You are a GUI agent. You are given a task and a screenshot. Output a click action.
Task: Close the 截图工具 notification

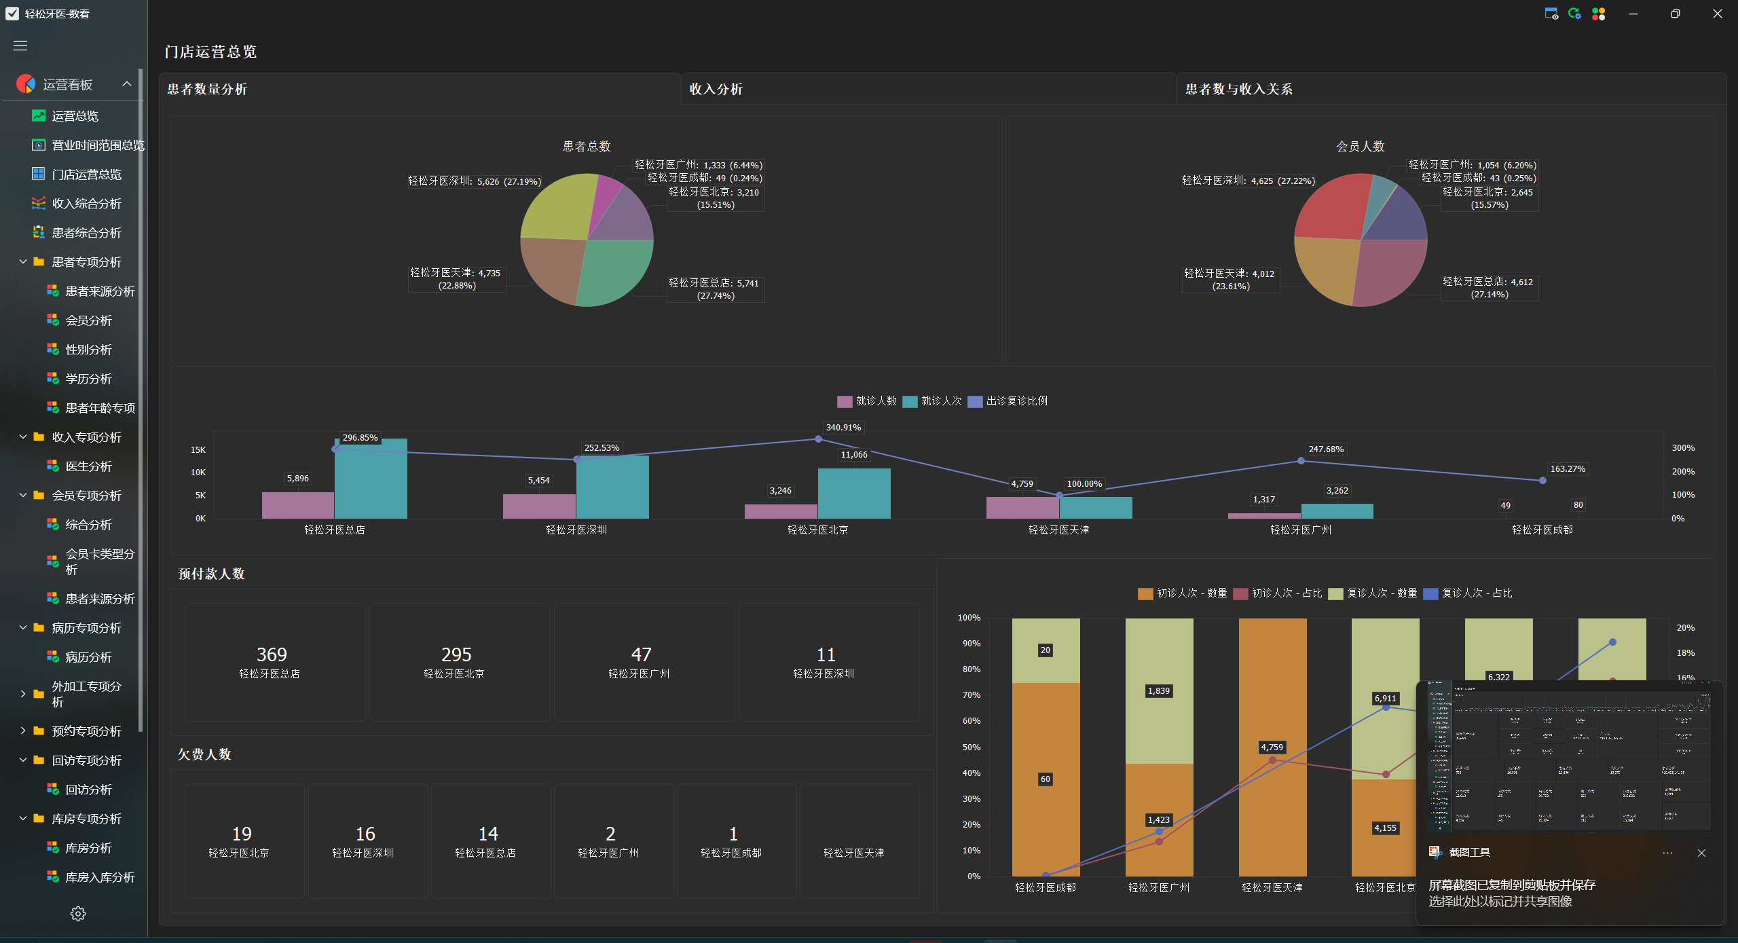click(1701, 853)
